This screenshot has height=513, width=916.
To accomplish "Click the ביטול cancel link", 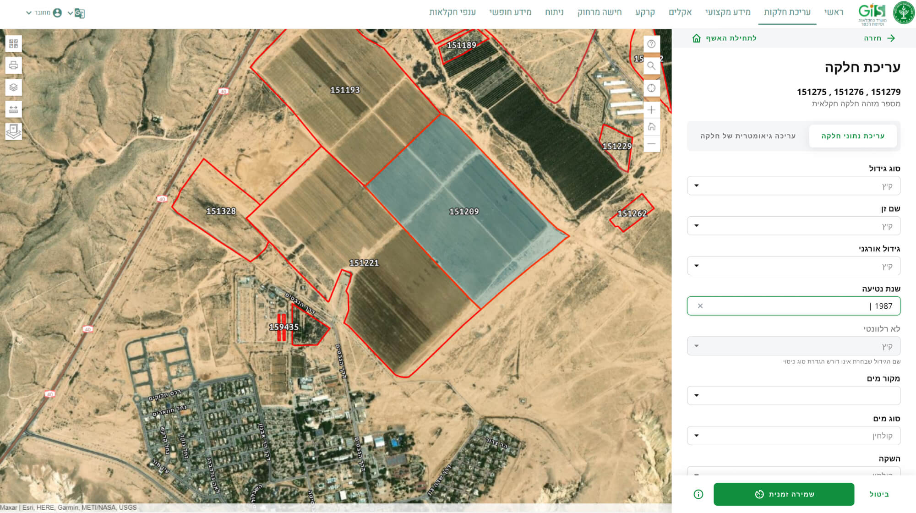I will tap(879, 494).
